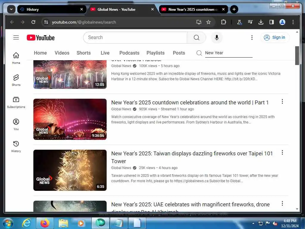Open the channel Playlists tab
Viewport: 305px width, 229px height.
(x=155, y=53)
